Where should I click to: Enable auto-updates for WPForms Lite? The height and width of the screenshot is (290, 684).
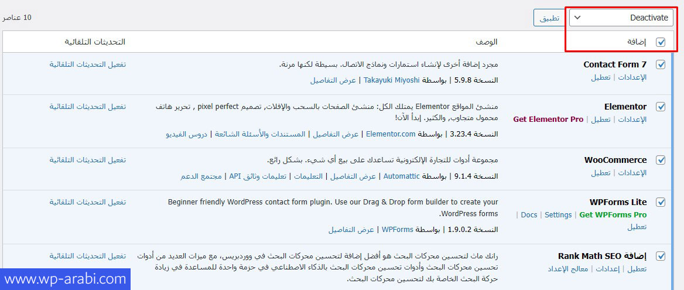(x=87, y=202)
